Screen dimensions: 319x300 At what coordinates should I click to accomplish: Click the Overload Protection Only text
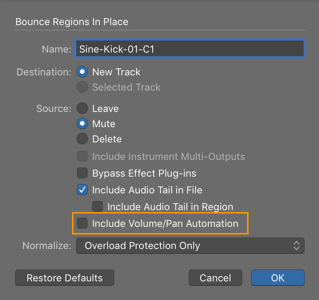(142, 246)
